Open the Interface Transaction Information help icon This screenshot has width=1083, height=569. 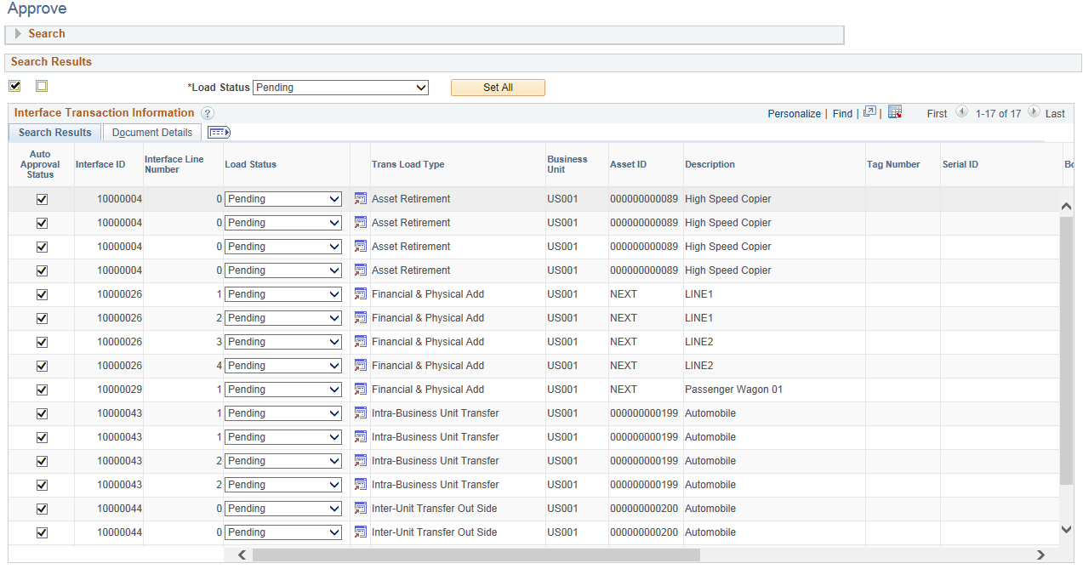click(x=208, y=113)
